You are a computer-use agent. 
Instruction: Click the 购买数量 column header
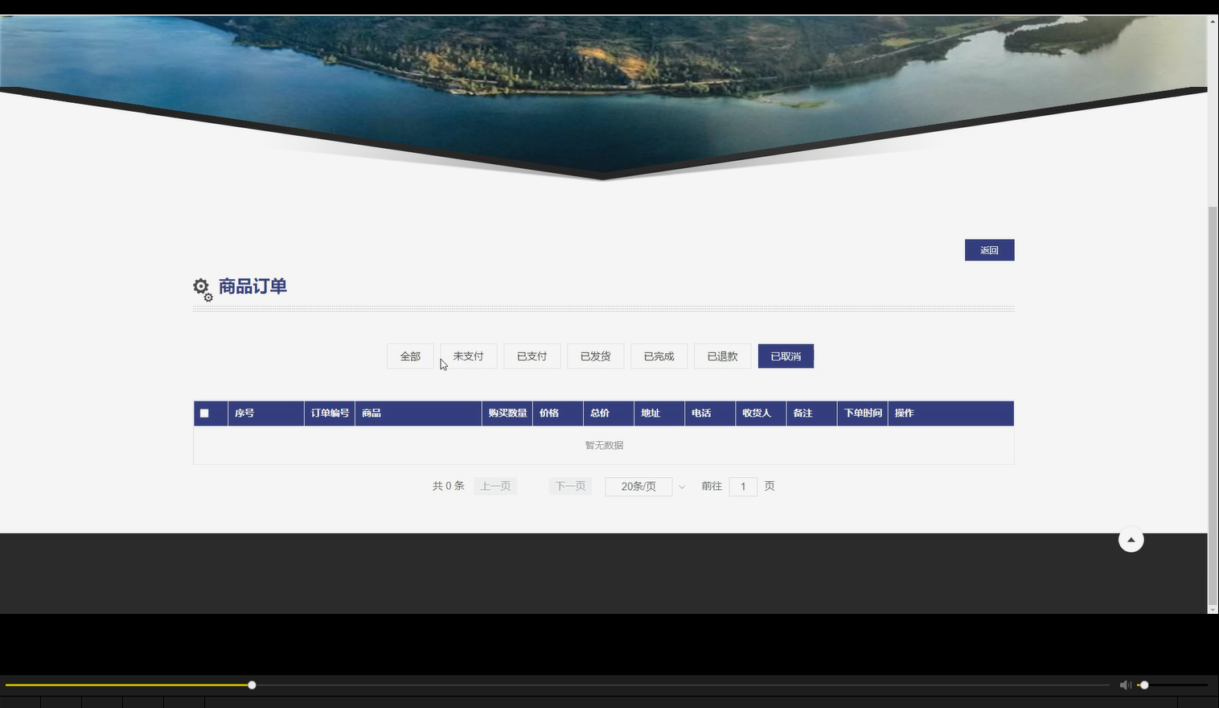[x=507, y=414]
